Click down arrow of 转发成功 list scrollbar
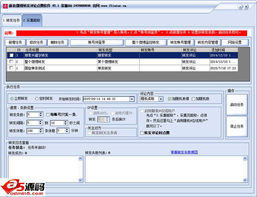Screen dimensions: 257x197 (80, 180)
